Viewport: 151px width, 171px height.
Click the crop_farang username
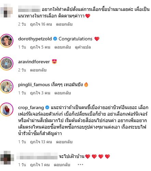(31, 108)
